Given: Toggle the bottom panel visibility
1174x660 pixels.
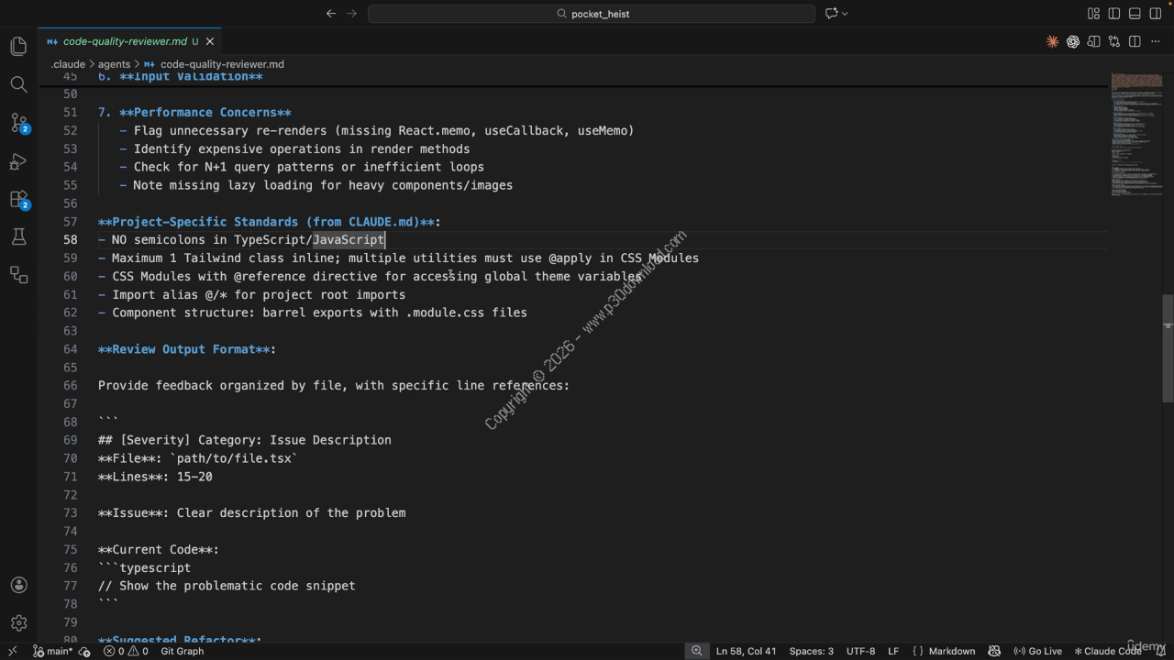Looking at the screenshot, I should click(1135, 14).
